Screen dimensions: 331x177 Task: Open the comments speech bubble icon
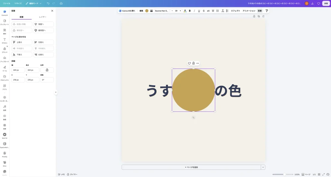[318, 3]
